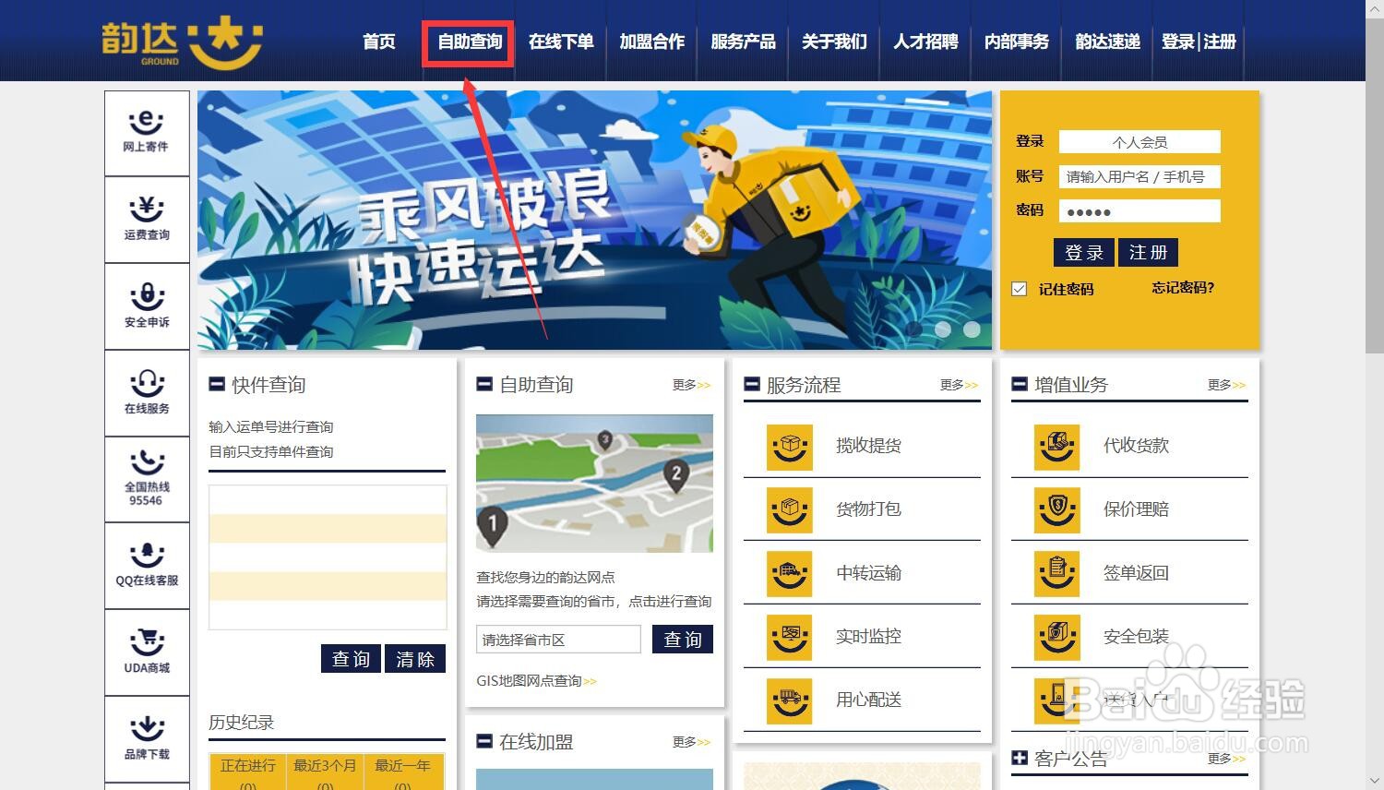Click 更多 link in 客户公告 panel

(x=1226, y=759)
